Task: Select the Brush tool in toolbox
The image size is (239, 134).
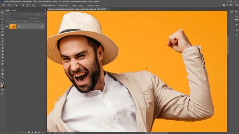Action: pyautogui.click(x=3, y=38)
